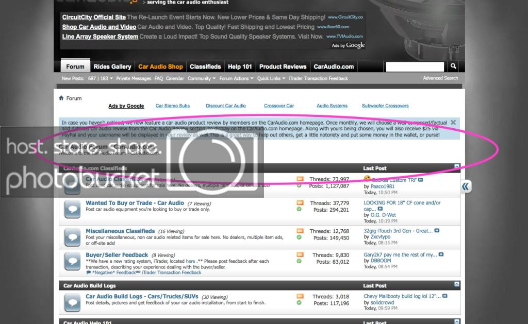Open the Forum Actions dropdown menu
This screenshot has width=528, height=324.
pyautogui.click(x=236, y=78)
